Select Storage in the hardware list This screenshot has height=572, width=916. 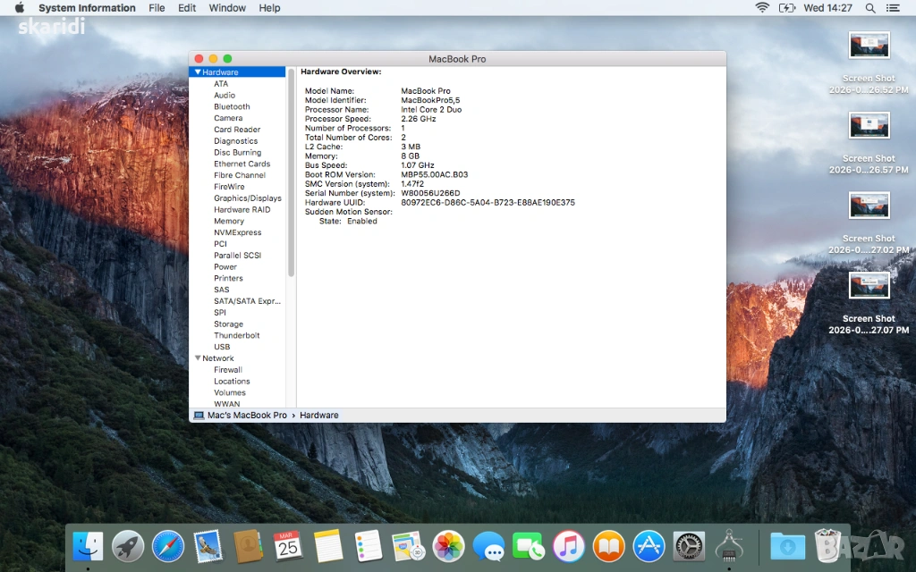coord(228,324)
